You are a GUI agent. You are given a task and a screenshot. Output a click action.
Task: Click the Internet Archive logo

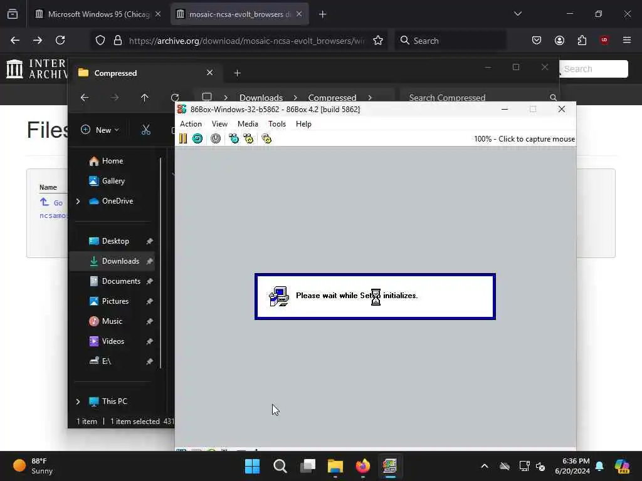coord(36,69)
